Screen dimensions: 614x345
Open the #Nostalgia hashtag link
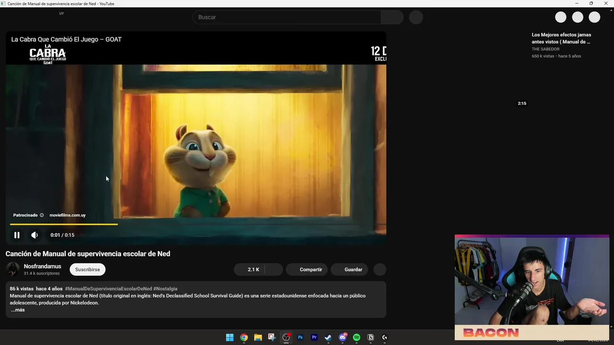[165, 288]
